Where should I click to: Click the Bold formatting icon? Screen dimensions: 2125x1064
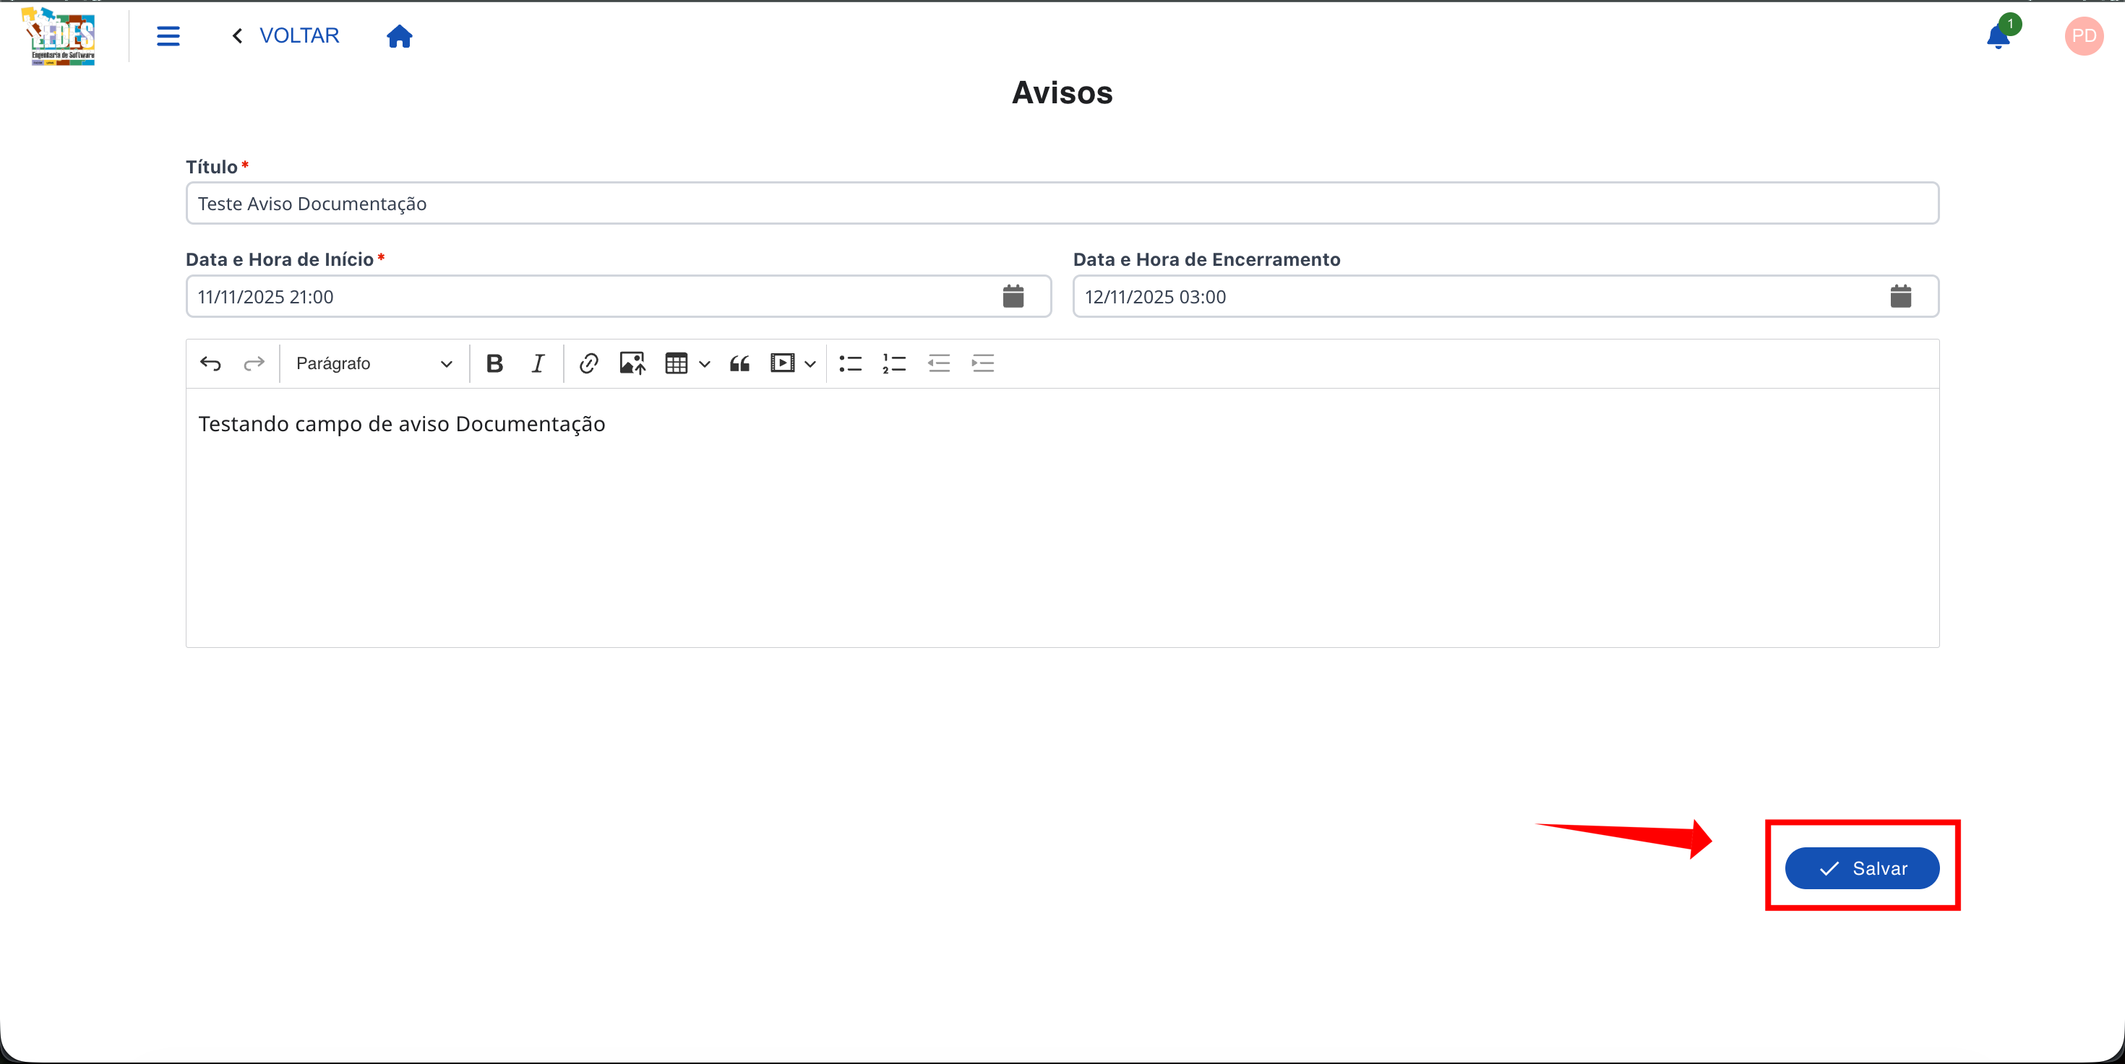click(494, 363)
